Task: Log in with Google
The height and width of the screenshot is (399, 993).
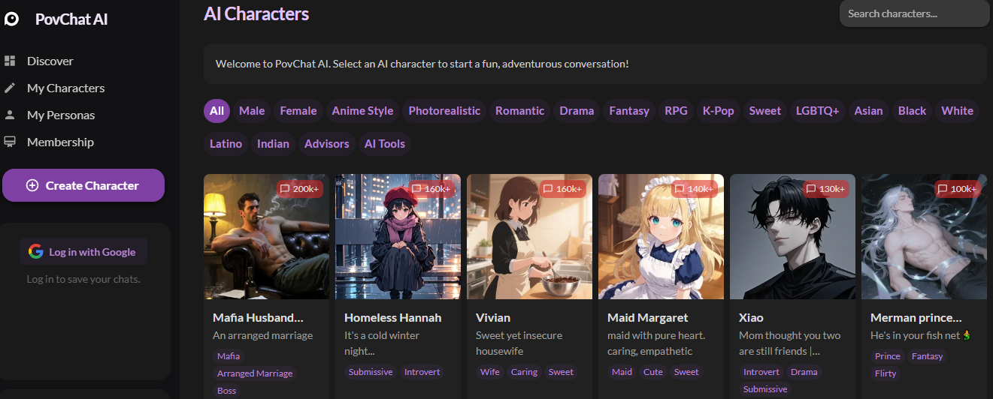Action: tap(83, 252)
